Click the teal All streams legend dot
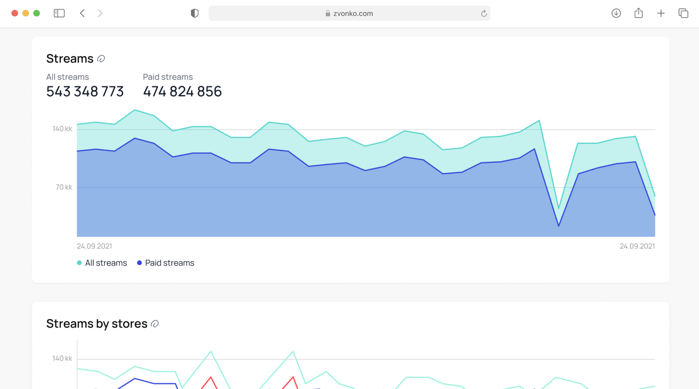The width and height of the screenshot is (699, 389). 79,263
